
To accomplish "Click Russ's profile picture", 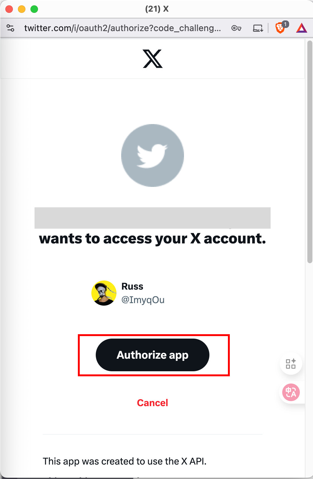I will point(104,293).
